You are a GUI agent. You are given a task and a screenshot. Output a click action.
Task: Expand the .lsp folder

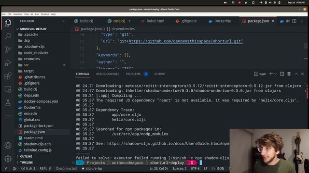point(27,40)
